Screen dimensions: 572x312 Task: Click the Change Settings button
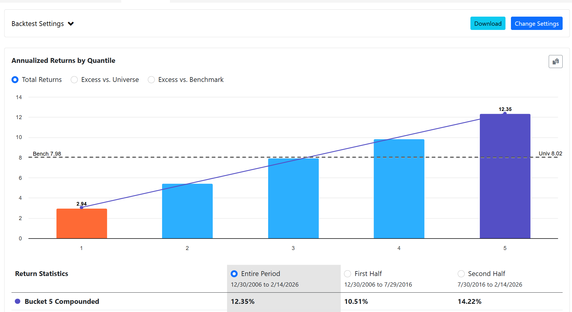click(x=536, y=24)
